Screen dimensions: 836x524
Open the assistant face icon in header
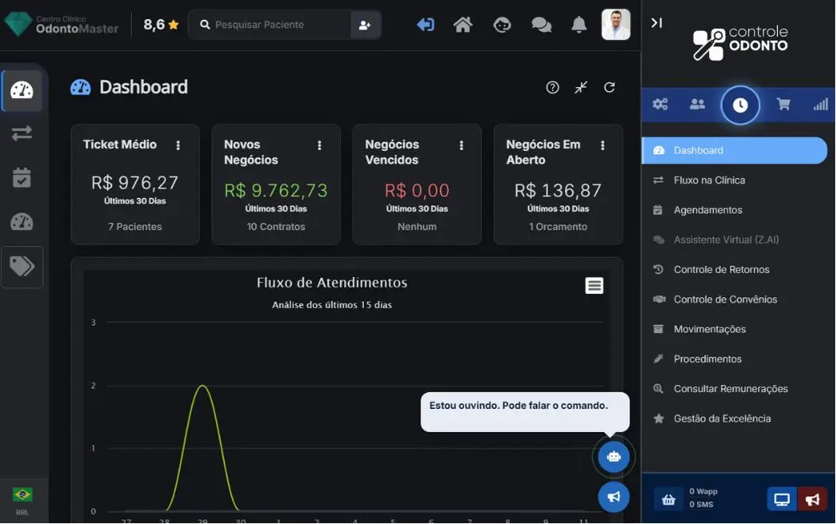[x=501, y=25]
